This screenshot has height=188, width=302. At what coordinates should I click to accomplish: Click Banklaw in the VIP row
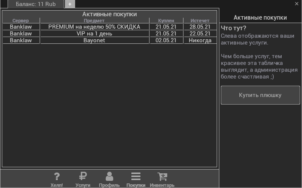(x=21, y=34)
